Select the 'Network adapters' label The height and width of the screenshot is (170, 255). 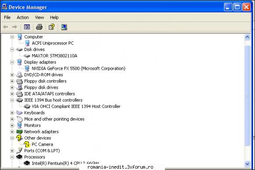41,132
